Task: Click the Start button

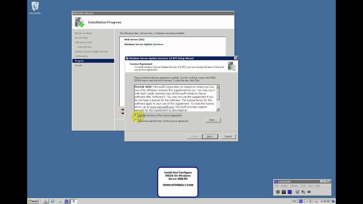Action: pyautogui.click(x=33, y=201)
